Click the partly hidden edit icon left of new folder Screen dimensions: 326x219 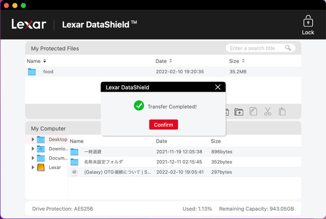[x=227, y=112]
